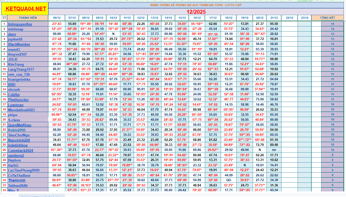Click the BlackNumber member name

point(19,44)
